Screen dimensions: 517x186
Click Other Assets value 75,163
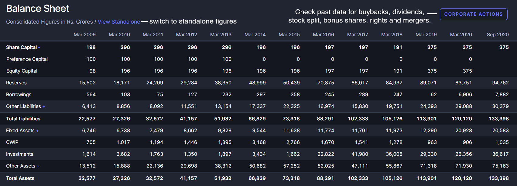[x=500, y=166]
